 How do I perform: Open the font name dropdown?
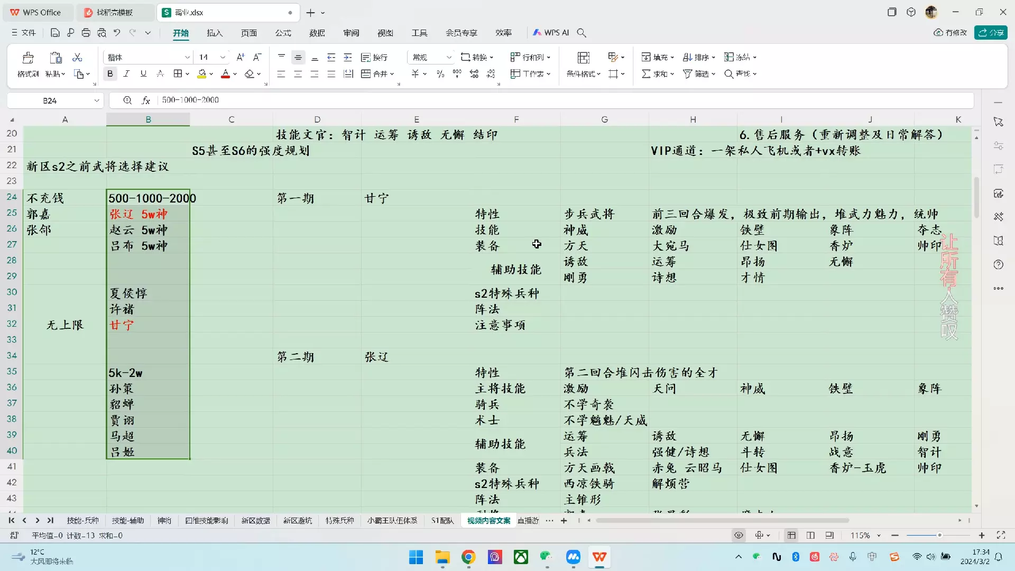[187, 57]
